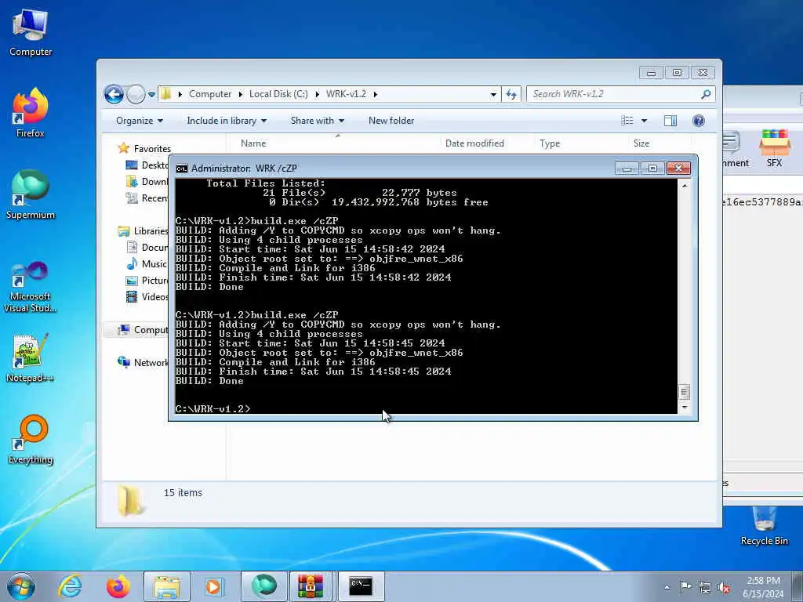Open the Windows Start menu
803x602 pixels.
(21, 586)
